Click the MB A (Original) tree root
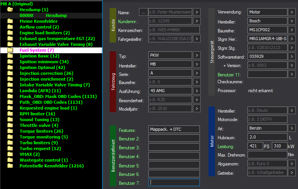 point(17,4)
